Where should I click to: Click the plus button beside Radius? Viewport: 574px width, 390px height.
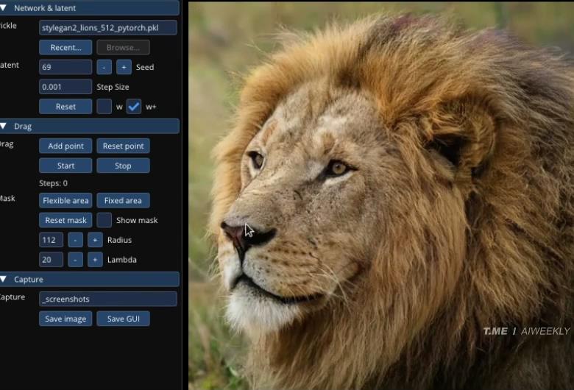[x=95, y=240]
